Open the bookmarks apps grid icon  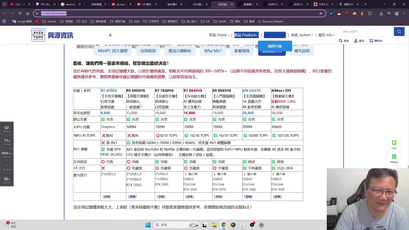click(x=4, y=21)
